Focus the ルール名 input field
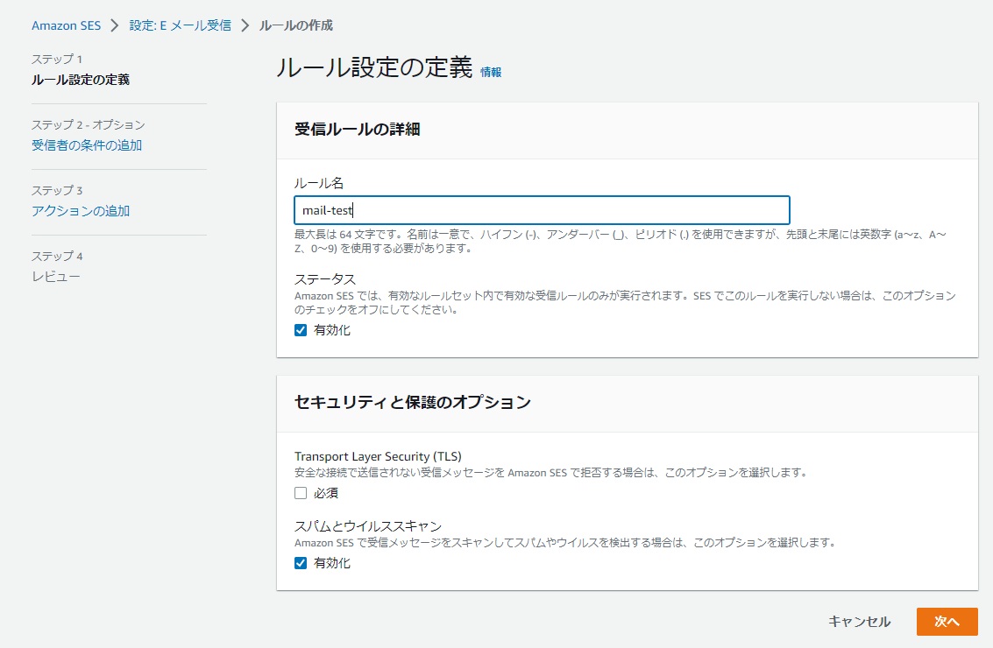993x648 pixels. 542,210
